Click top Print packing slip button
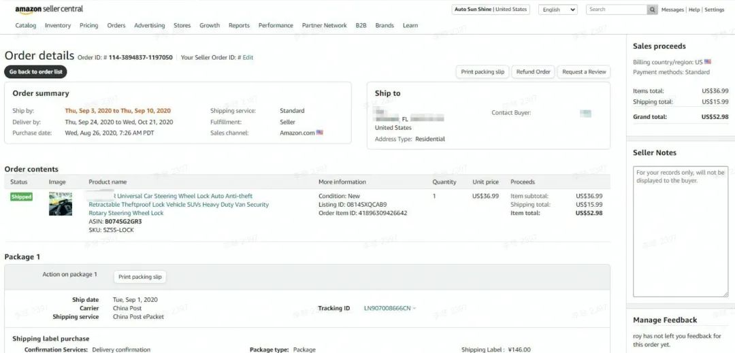 click(483, 71)
